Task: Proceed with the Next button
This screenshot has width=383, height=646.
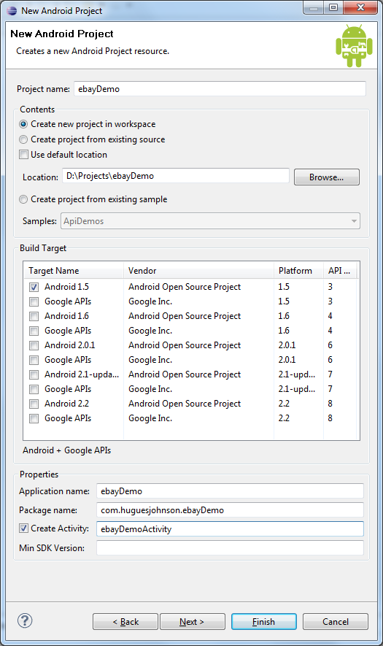Action: 193,622
